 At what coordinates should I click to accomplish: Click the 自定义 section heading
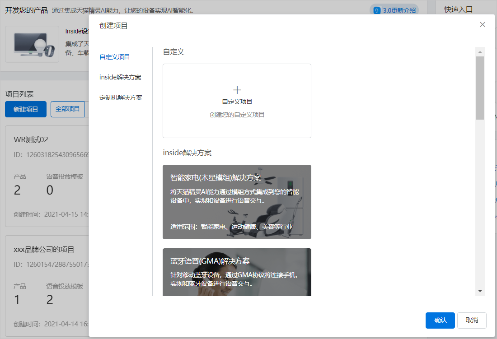click(x=173, y=52)
